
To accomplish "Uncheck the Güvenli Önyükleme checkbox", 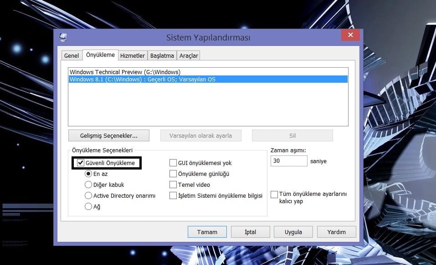I will tap(81, 163).
